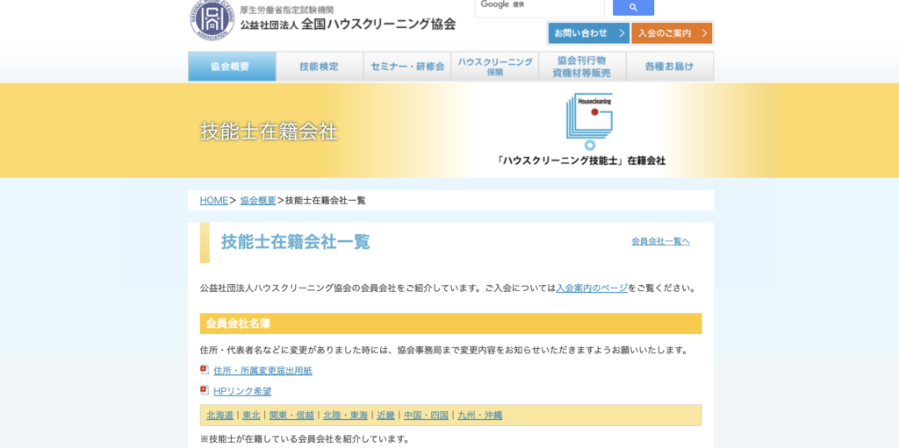Jump to 関東・信越 region
The image size is (899, 448).
pyautogui.click(x=291, y=416)
